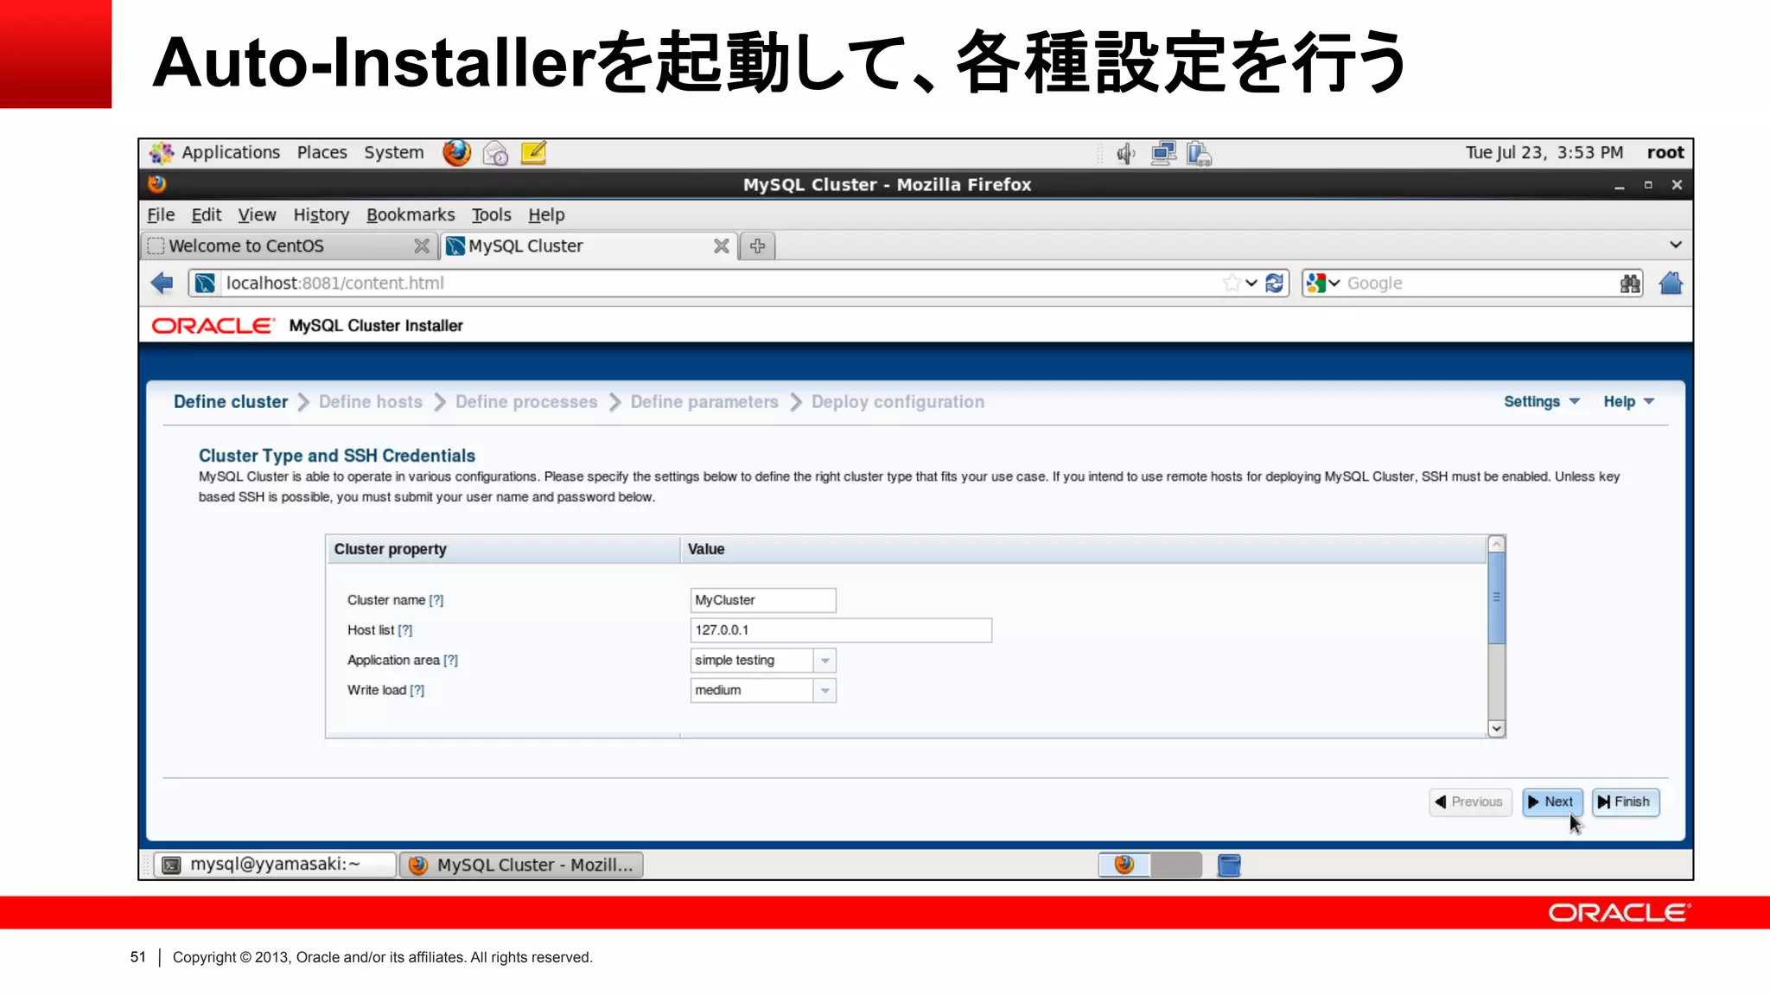
Task: Click the network computers icon in system tray
Action: (1163, 154)
